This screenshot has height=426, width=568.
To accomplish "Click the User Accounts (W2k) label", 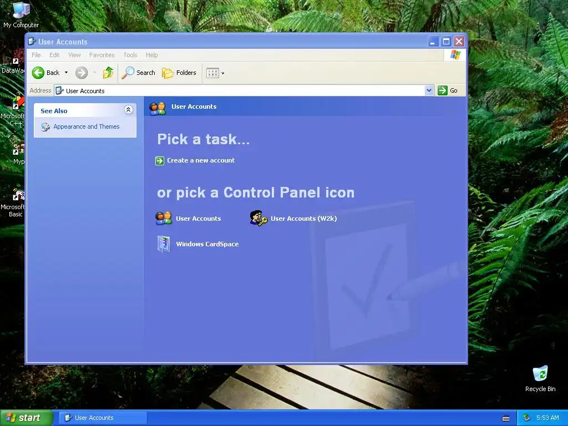I will click(304, 219).
